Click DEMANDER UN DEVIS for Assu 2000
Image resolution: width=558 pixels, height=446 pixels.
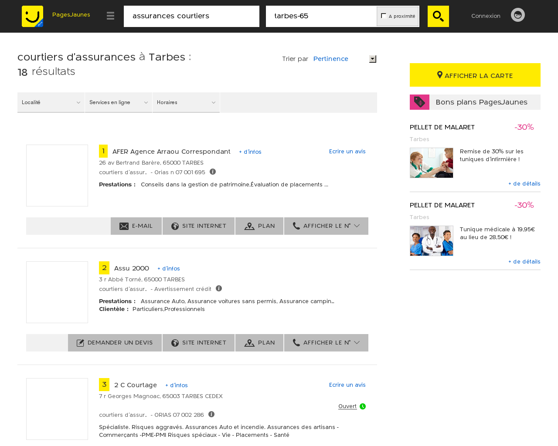click(115, 343)
